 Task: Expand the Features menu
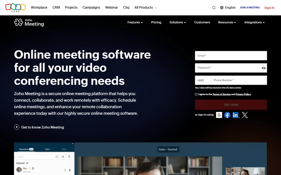[x=135, y=22]
